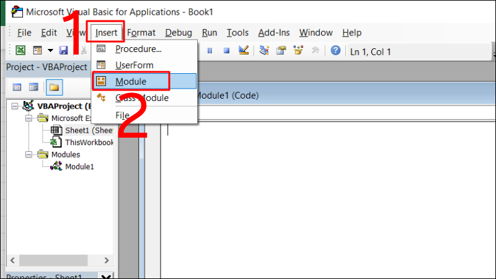Collapse the Microsoft Excel Objects folder
The image size is (496, 279).
[x=29, y=118]
